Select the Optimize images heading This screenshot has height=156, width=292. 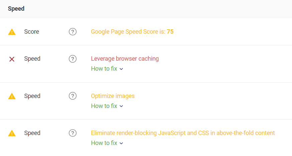point(113,96)
